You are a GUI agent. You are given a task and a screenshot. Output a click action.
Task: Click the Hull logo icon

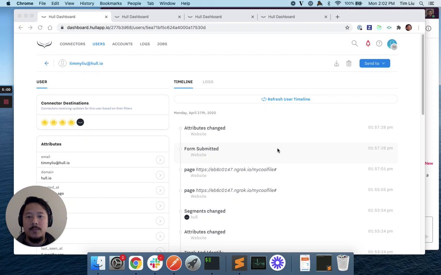pos(44,44)
